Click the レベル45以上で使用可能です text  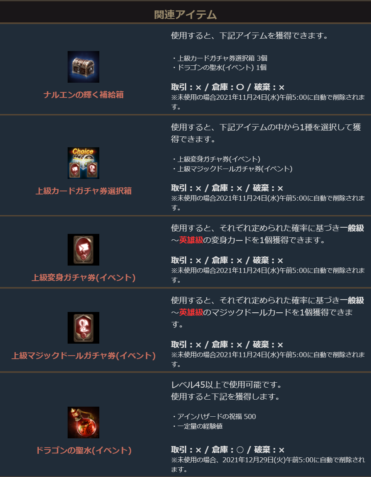(x=227, y=385)
